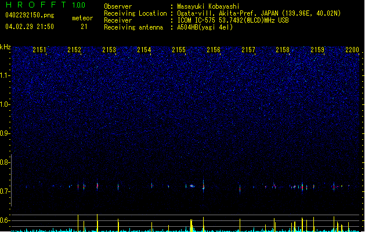
Task: Click the 1.1 kHz frequency label
Action: point(5,75)
